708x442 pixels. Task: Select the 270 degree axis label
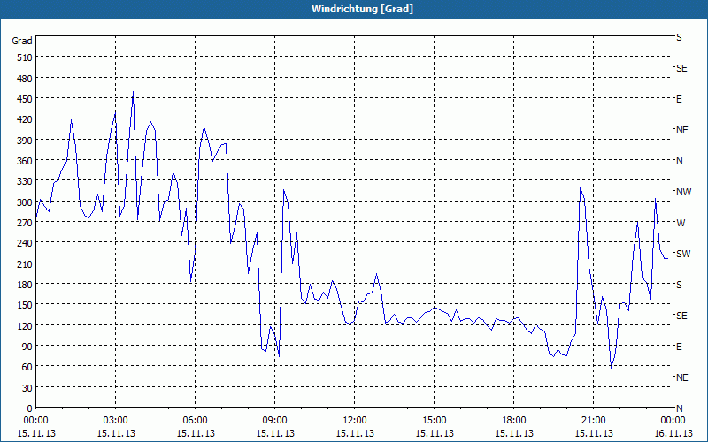click(26, 223)
